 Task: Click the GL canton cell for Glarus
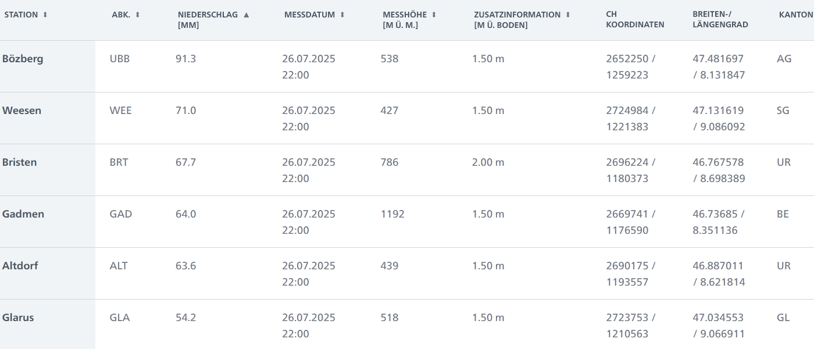point(783,318)
